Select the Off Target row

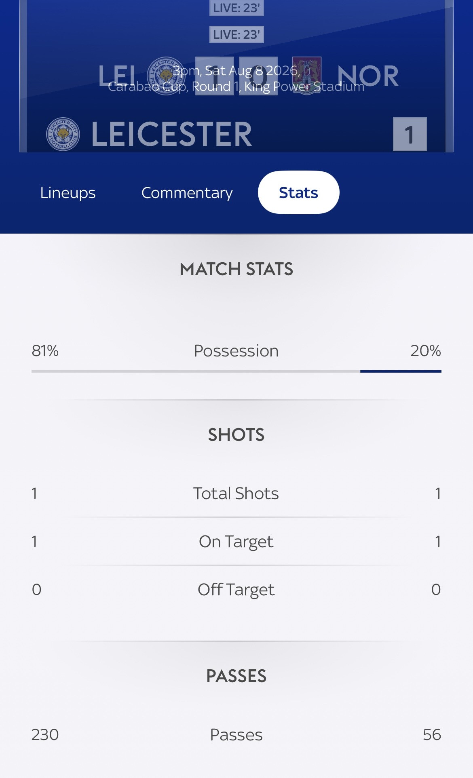pyautogui.click(x=236, y=590)
